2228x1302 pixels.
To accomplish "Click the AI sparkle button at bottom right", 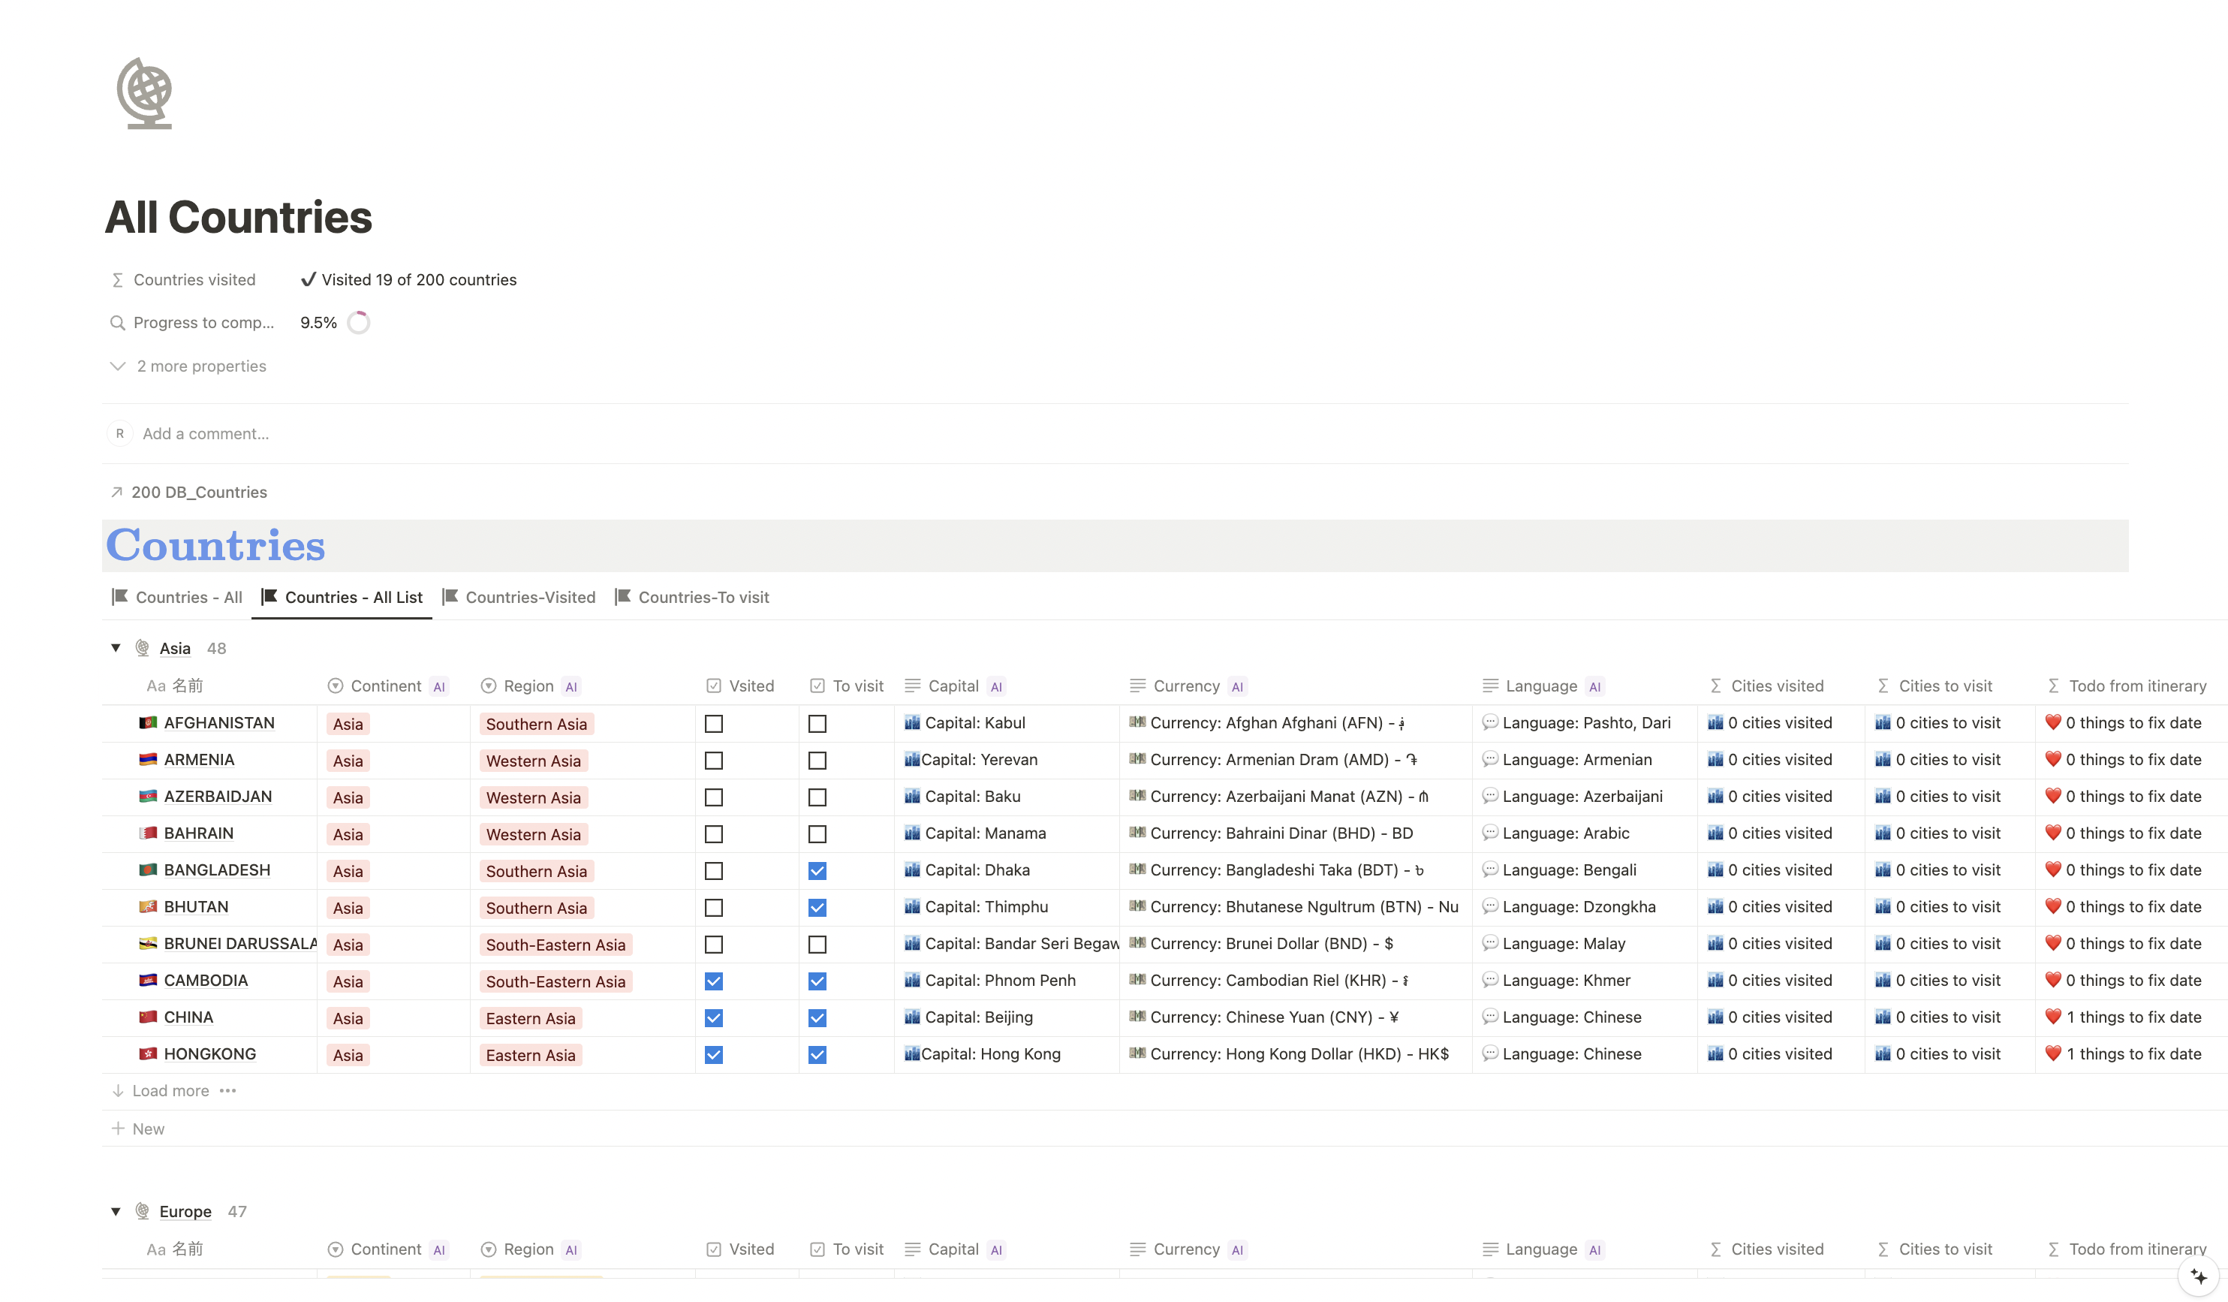I will tap(2198, 1276).
